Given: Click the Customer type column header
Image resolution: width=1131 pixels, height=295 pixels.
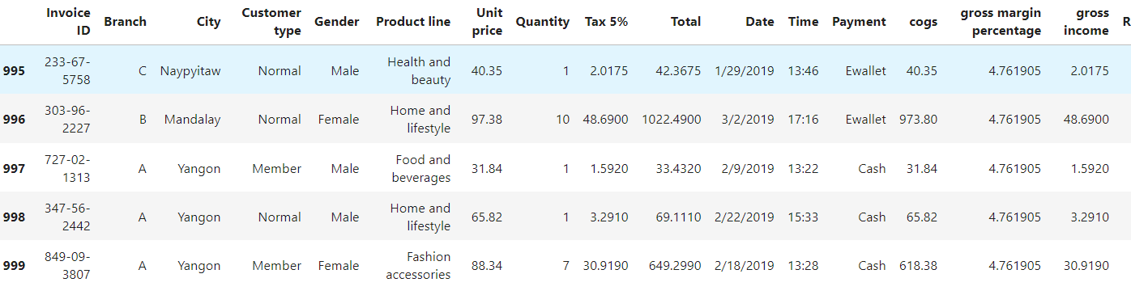Looking at the screenshot, I should 271,22.
